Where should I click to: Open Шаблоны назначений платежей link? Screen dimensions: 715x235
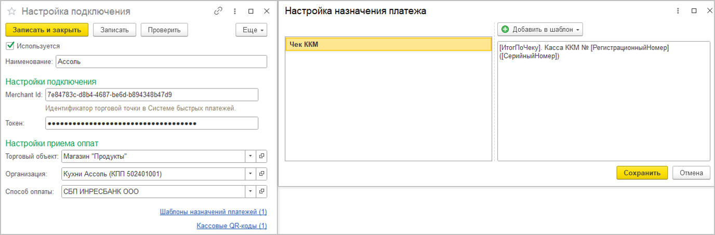pyautogui.click(x=213, y=212)
